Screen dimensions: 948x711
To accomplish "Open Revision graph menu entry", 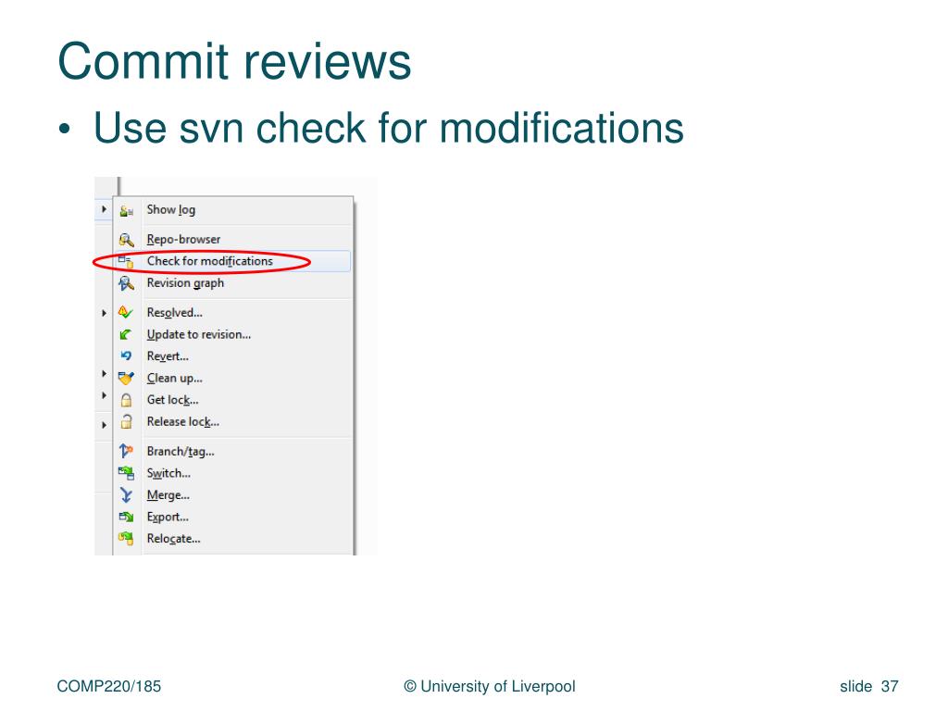I will pos(232,283).
